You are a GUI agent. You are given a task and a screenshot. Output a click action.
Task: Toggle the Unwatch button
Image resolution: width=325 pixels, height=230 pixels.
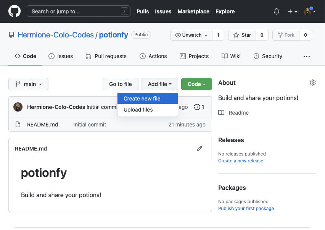(x=191, y=35)
